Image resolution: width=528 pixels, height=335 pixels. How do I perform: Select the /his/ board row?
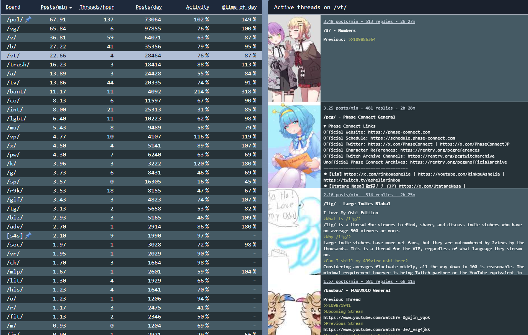click(132, 290)
